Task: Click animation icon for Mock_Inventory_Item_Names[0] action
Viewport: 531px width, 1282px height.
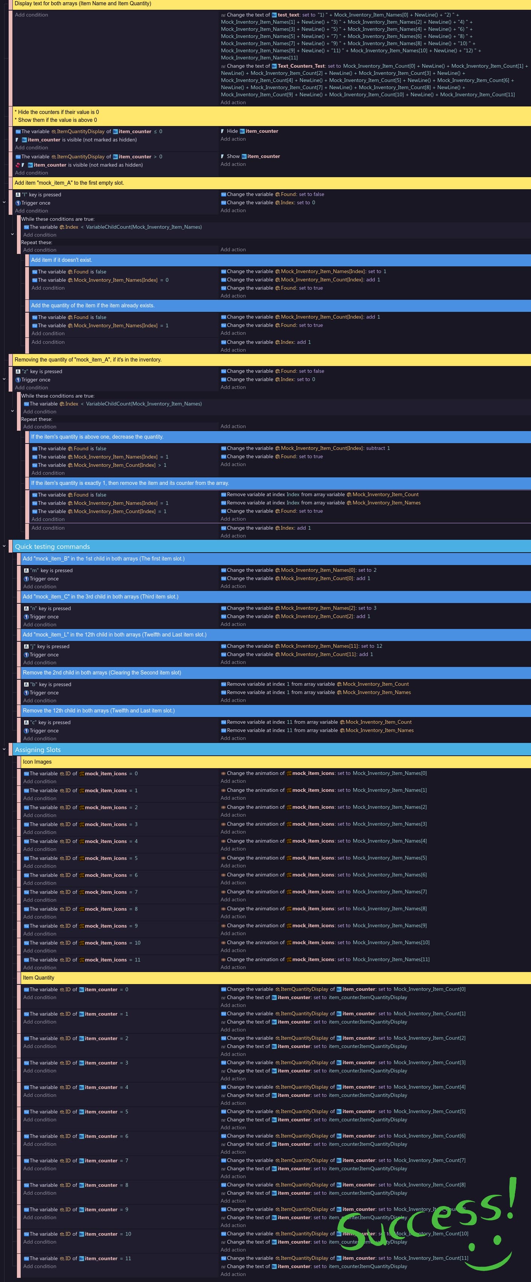Action: click(224, 773)
